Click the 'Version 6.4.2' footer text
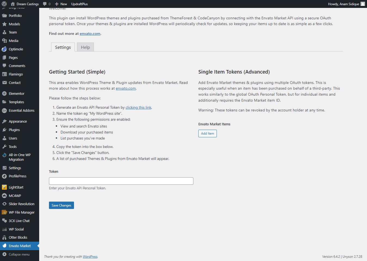Image resolution: width=367 pixels, height=261 pixels. pyautogui.click(x=331, y=256)
